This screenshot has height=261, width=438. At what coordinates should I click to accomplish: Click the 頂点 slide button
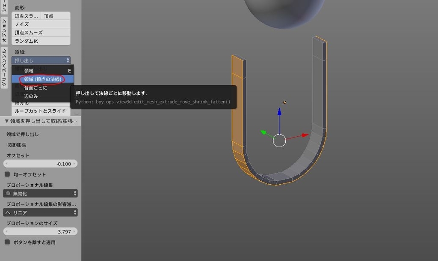click(55, 16)
